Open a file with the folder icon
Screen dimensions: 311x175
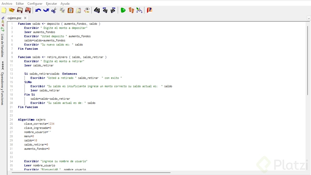[12, 10]
